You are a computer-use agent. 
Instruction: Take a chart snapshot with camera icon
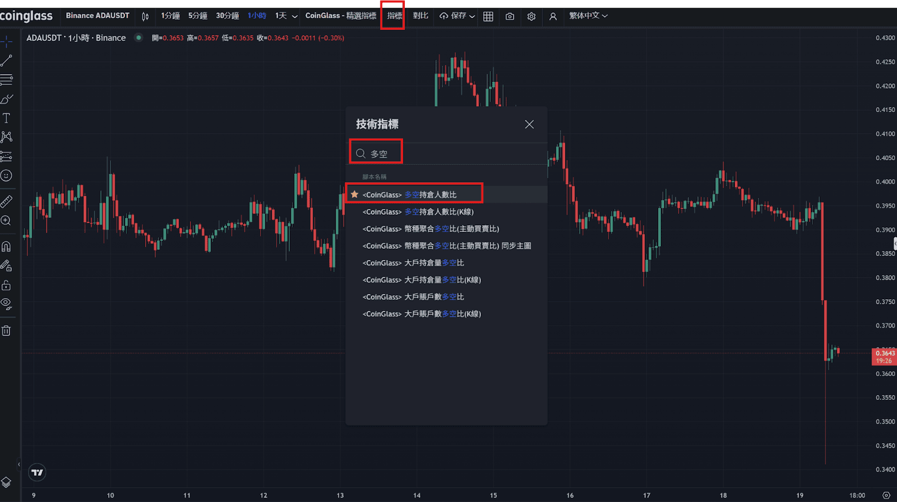[509, 16]
